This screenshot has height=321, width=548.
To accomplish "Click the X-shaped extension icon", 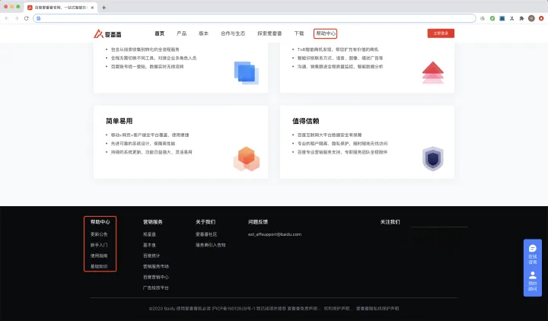I will coord(511,18).
